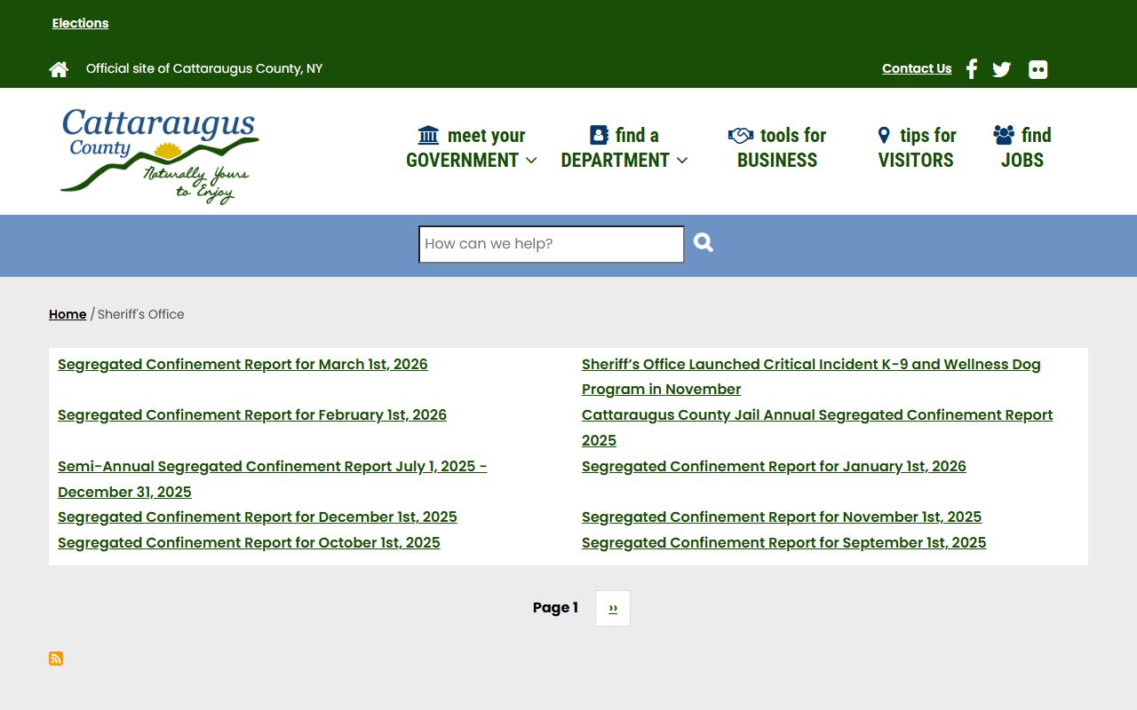Open Segregated Confinement Report for January 1st, 2026
1137x710 pixels.
pos(774,466)
